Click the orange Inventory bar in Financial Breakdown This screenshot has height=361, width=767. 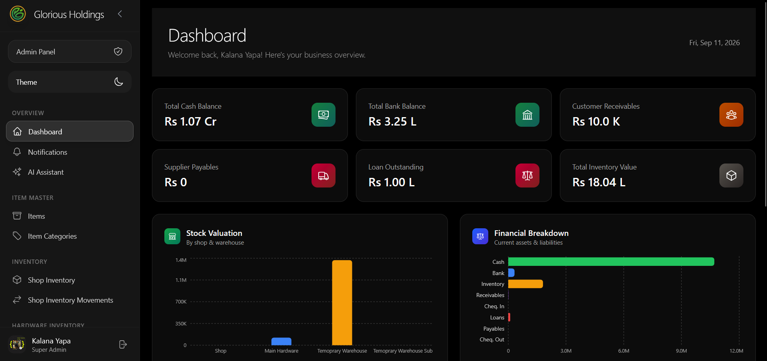(x=525, y=284)
